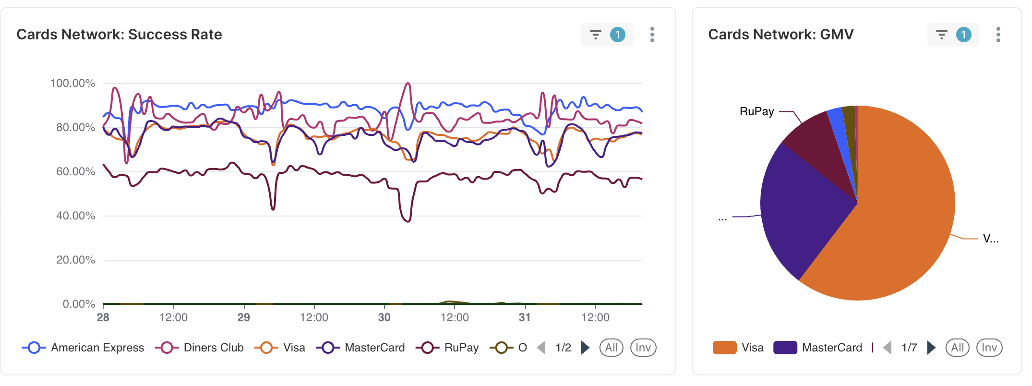The image size is (1032, 386).
Task: Go to next legend page in Success Rate
Action: coord(585,348)
